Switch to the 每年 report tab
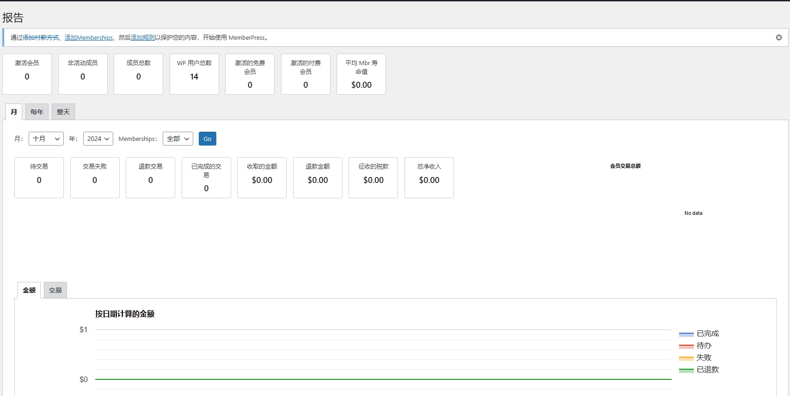Viewport: 790px width, 396px height. [37, 112]
